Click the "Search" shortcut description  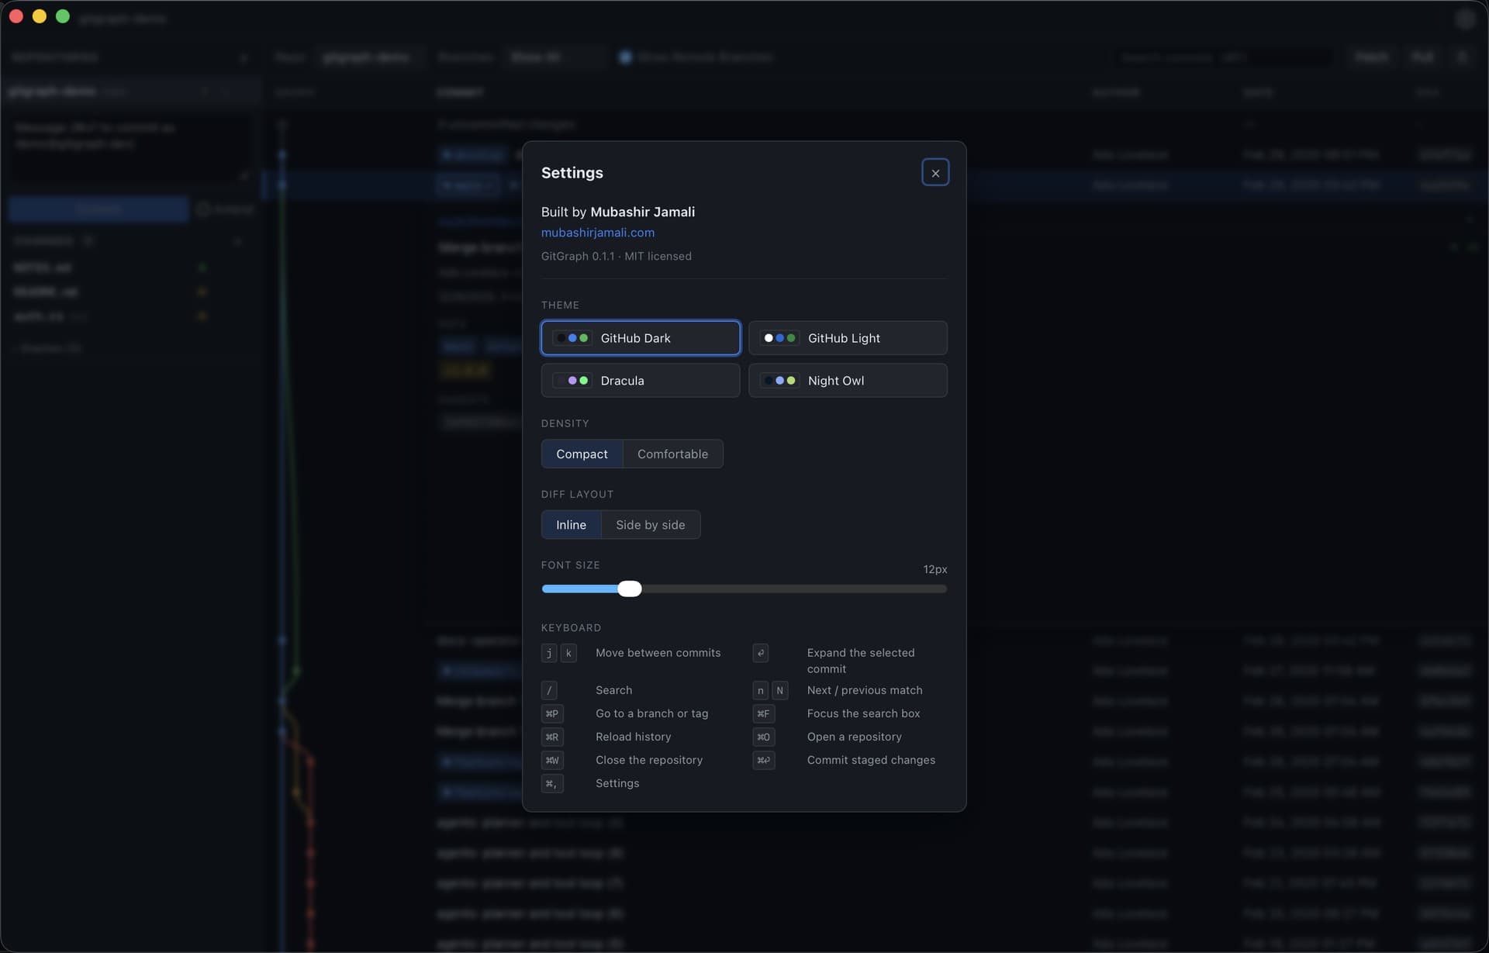click(x=614, y=690)
